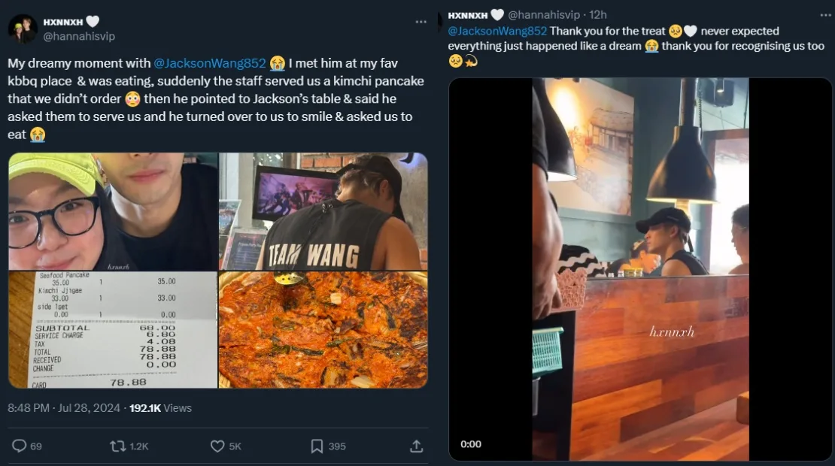Enlarge the kimchi pancake photo
Screen dimensions: 835x466
click(323, 330)
